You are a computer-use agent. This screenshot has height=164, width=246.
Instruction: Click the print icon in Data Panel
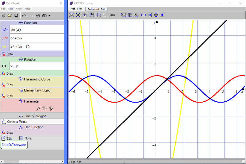pyautogui.click(x=38, y=15)
